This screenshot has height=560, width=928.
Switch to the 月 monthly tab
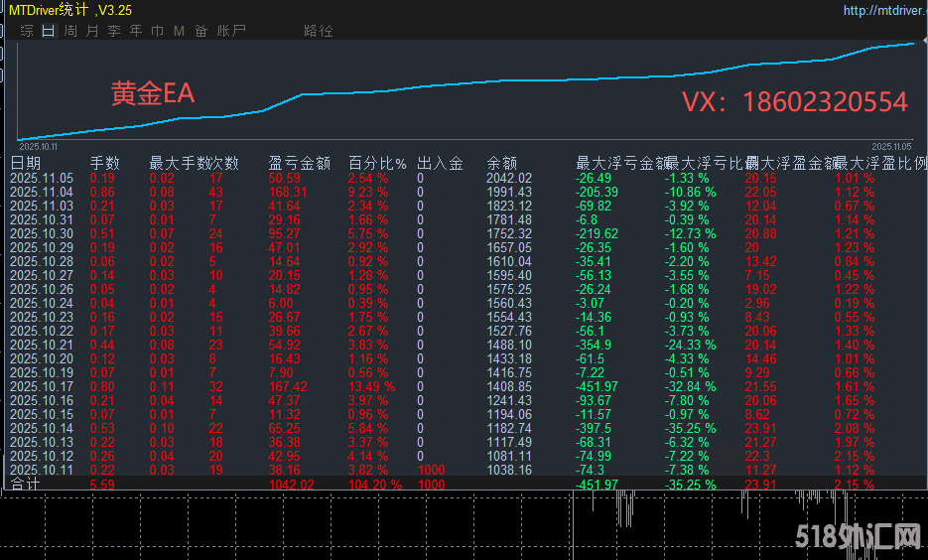pyautogui.click(x=92, y=31)
